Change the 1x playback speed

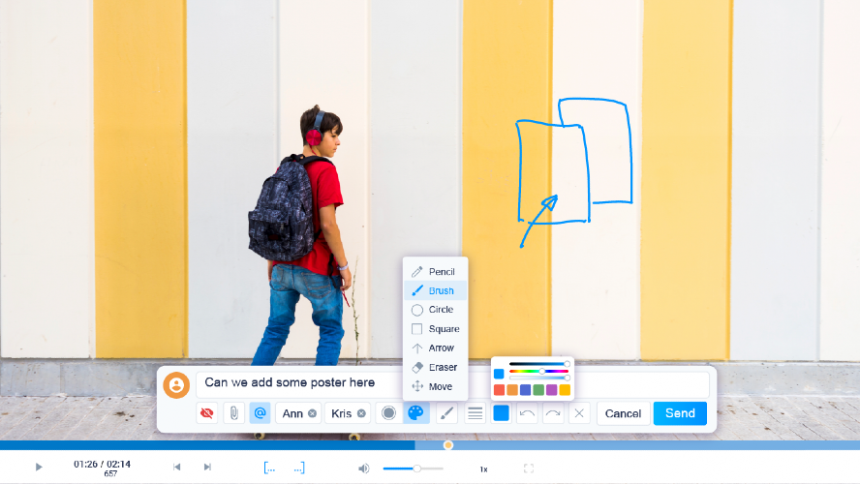[x=484, y=469]
